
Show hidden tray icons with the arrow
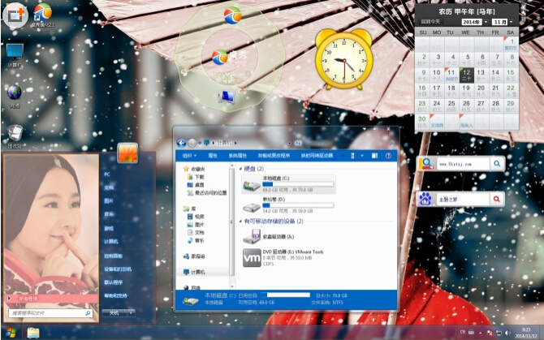(480, 333)
